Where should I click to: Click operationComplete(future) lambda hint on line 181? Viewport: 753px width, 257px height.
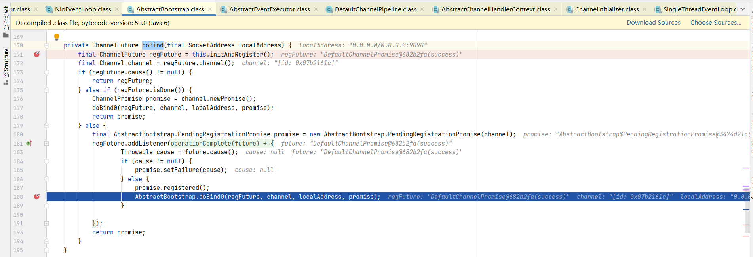coord(215,143)
